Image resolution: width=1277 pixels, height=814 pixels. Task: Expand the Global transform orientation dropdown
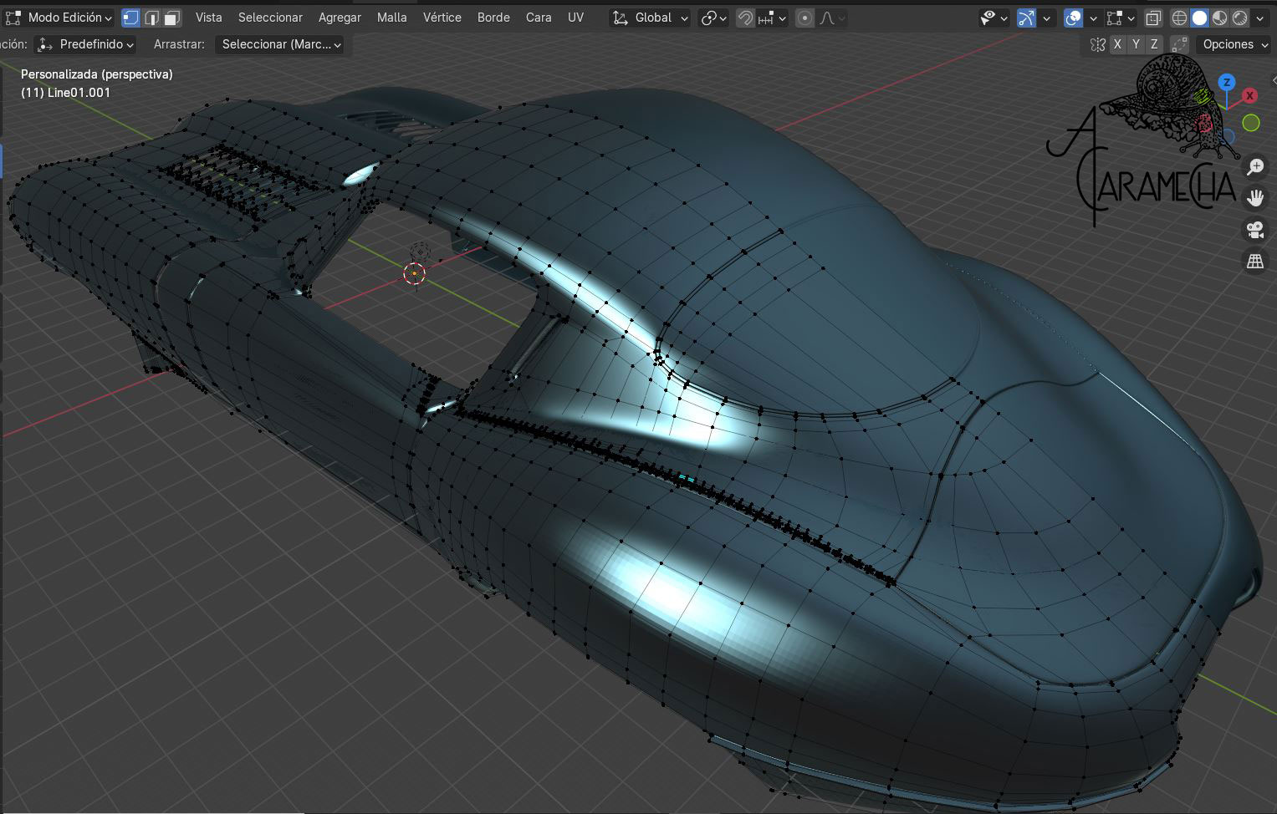point(651,18)
